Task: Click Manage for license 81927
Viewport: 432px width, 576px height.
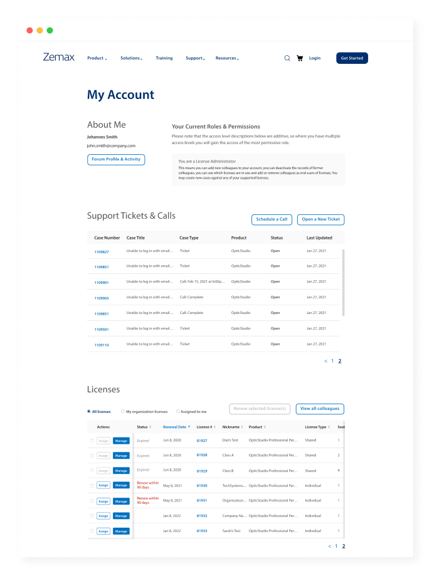Action: pos(121,441)
